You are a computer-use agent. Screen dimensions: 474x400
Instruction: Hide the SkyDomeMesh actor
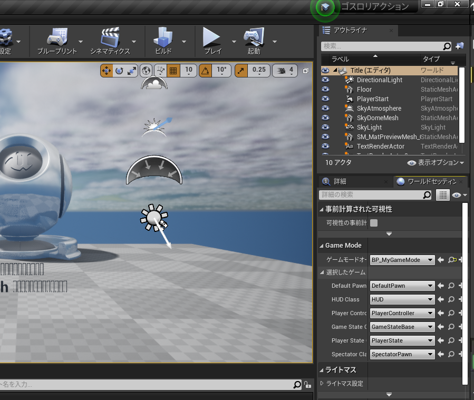coord(325,118)
